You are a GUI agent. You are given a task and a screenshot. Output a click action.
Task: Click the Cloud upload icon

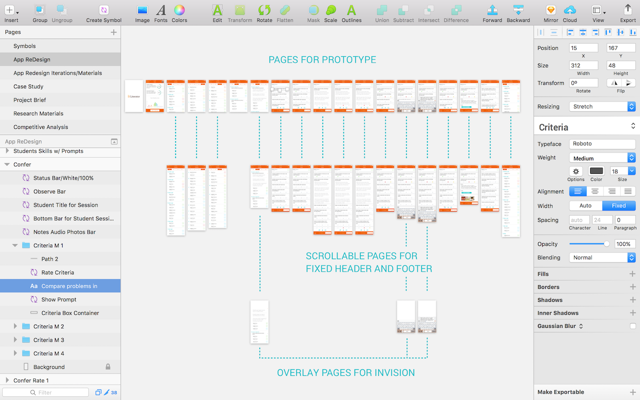[x=570, y=10]
